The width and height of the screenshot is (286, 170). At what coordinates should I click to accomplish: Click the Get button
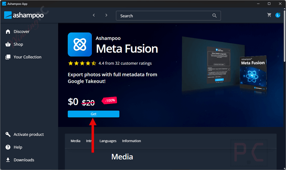tap(94, 114)
